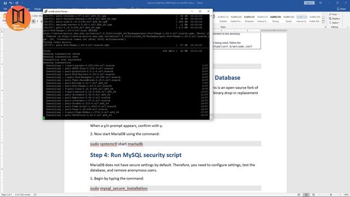Click the terminal scrollbar down arrow
The width and height of the screenshot is (350, 197).
(211, 118)
